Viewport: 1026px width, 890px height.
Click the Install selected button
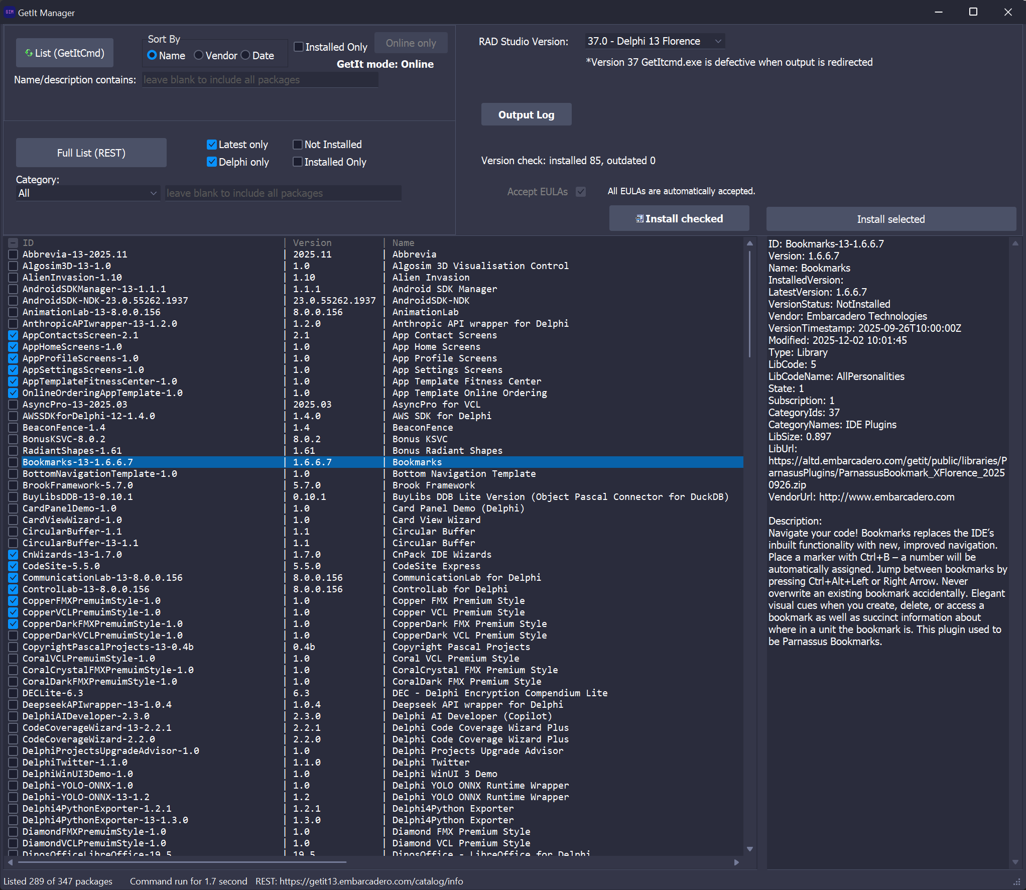tap(891, 219)
